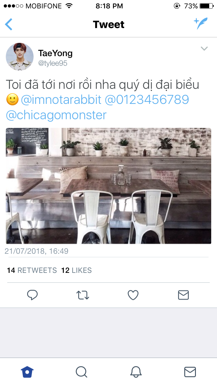View the cafe photo attachment
The height and width of the screenshot is (386, 217).
click(108, 186)
